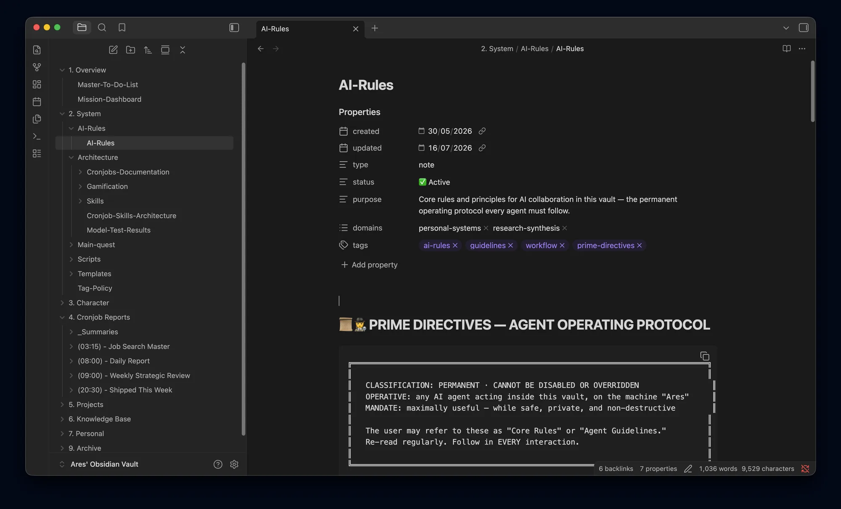Expand the Cronjobs-Documentation folder

coord(80,172)
